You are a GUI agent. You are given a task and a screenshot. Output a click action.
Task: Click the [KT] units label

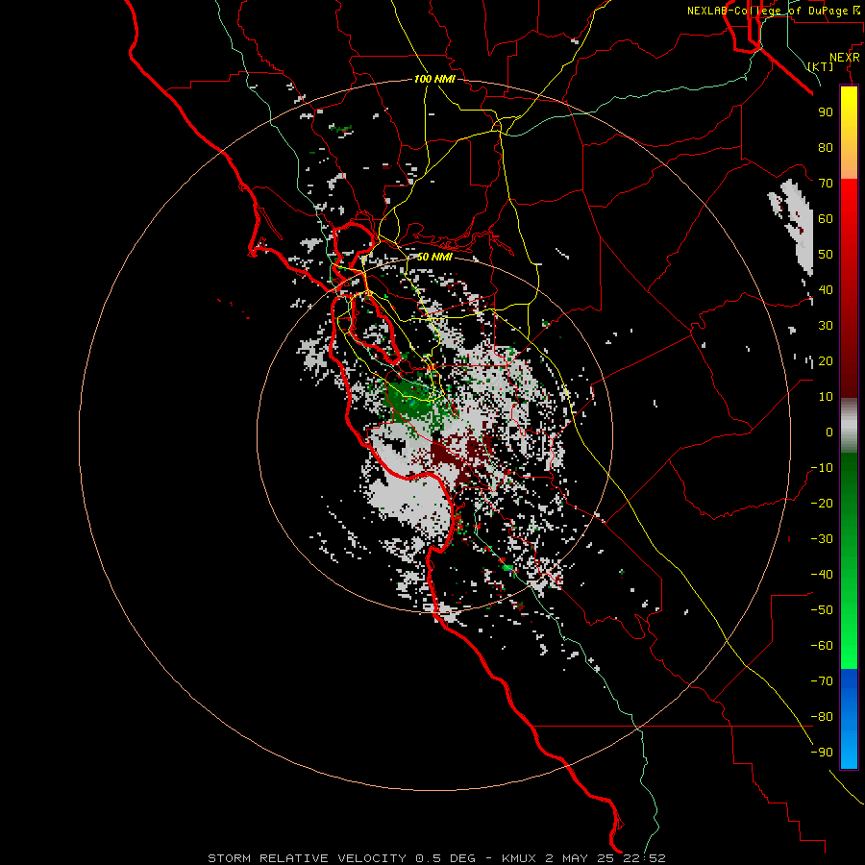click(821, 66)
